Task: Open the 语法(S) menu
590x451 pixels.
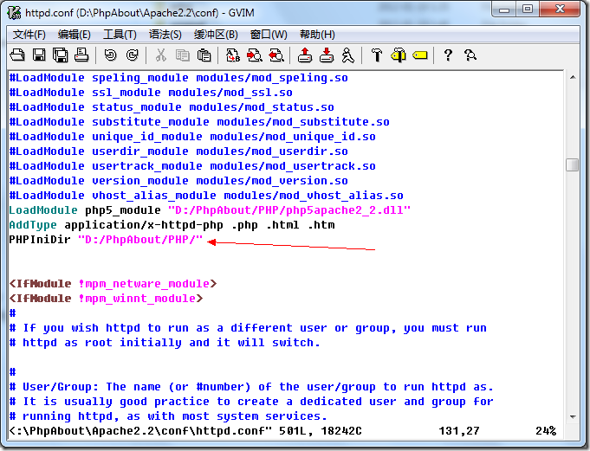Action: click(x=165, y=35)
